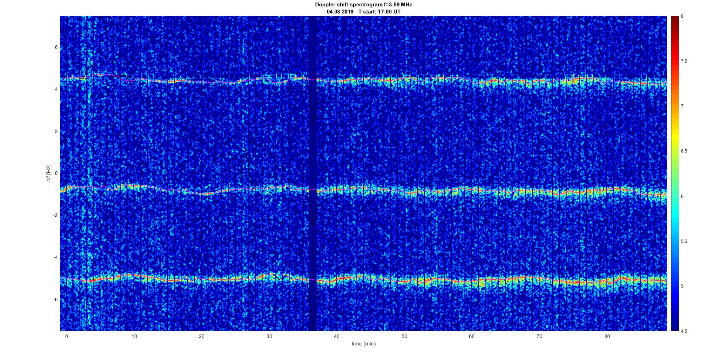Click the y-axis tick label '2'
The height and width of the screenshot is (355, 709).
(56, 131)
